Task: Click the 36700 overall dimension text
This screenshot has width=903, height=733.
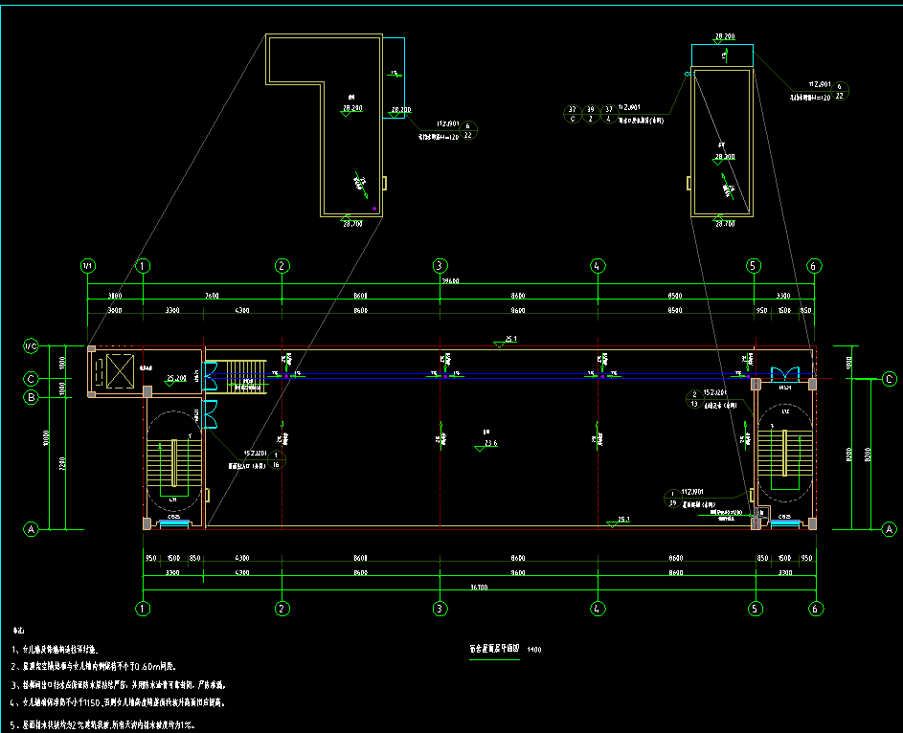Action: tap(479, 587)
